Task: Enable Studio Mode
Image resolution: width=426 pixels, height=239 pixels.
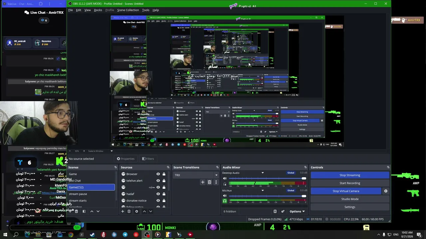Action: tap(350, 199)
